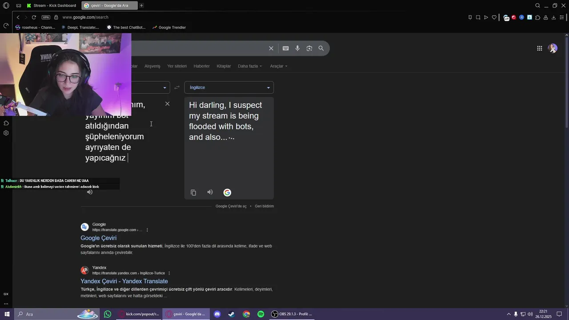Open volume control in system tray
Viewport: 569px width, 320px height.
[530, 314]
